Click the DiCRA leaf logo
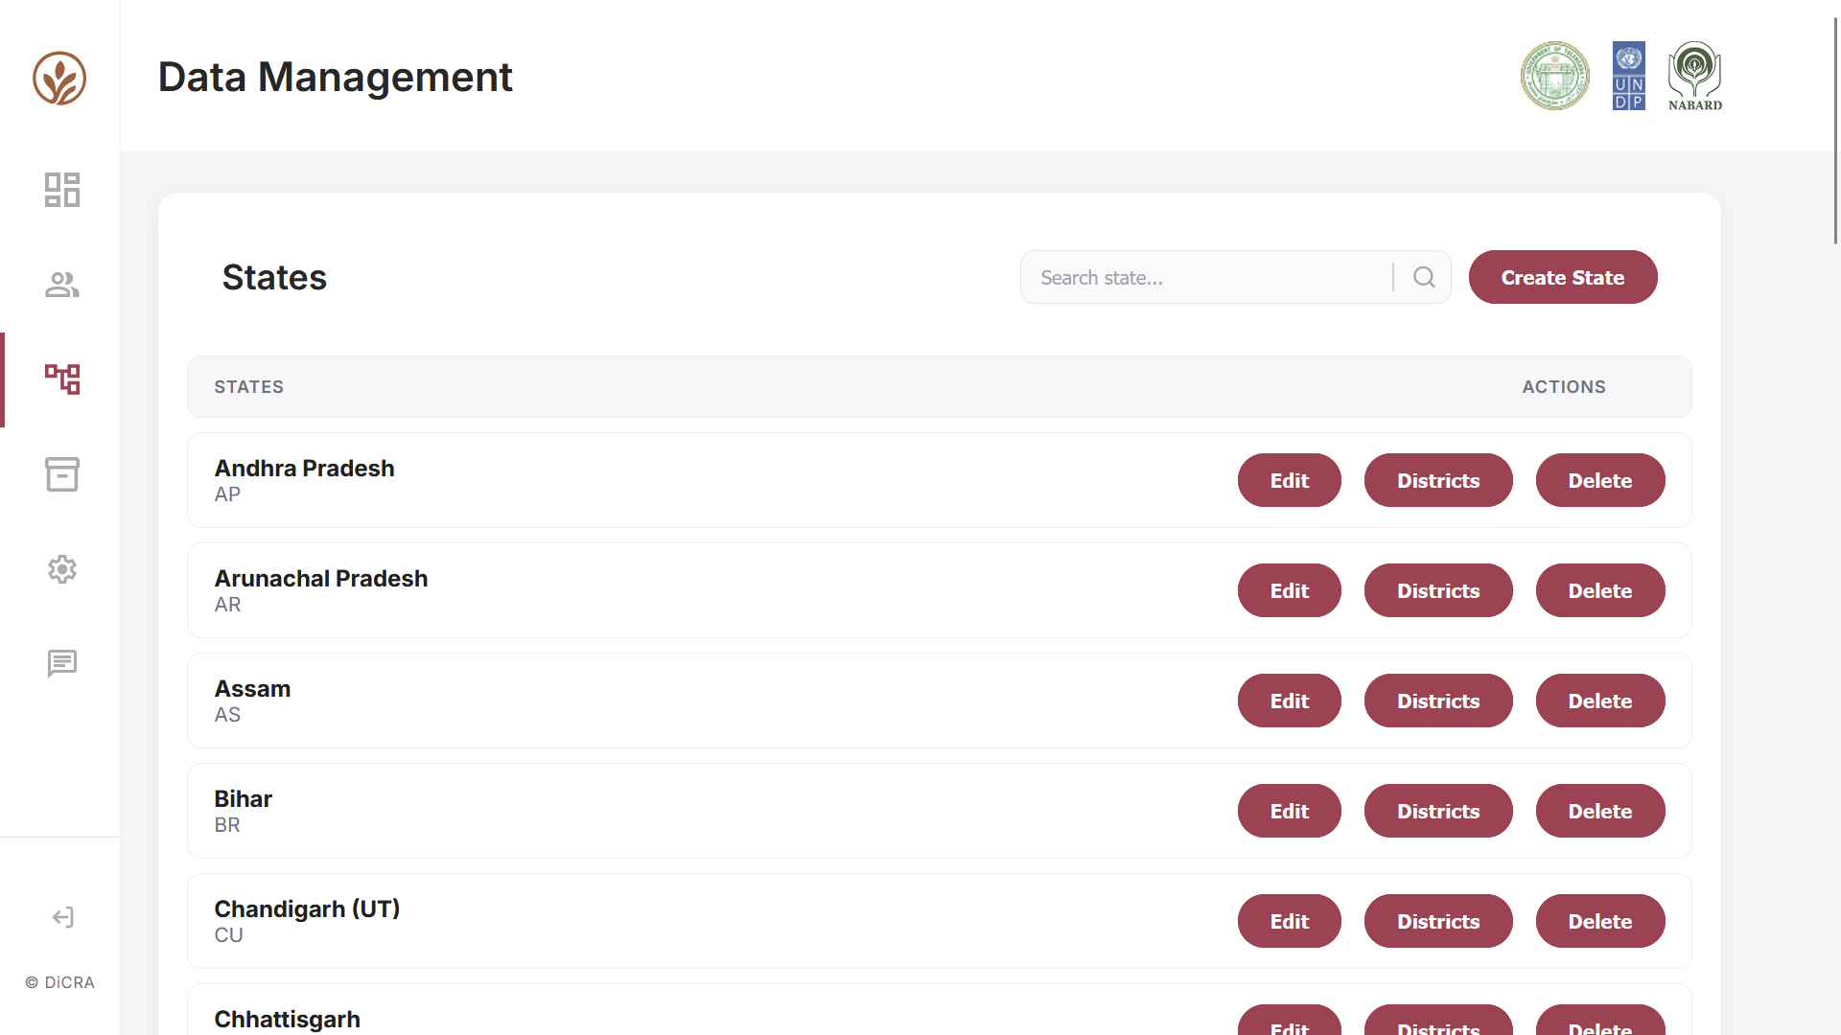 pos(59,78)
